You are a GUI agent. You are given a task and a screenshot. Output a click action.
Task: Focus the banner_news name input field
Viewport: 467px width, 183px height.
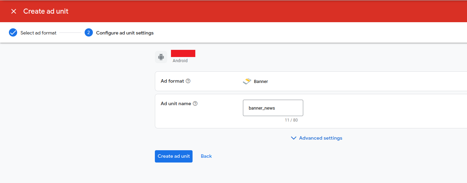[273, 108]
